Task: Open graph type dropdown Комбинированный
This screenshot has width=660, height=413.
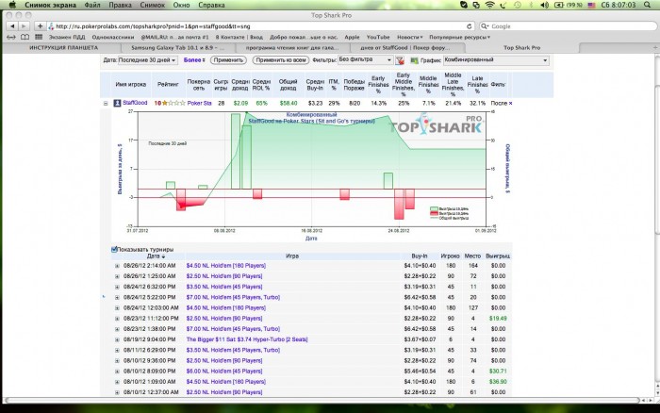Action: pyautogui.click(x=496, y=60)
